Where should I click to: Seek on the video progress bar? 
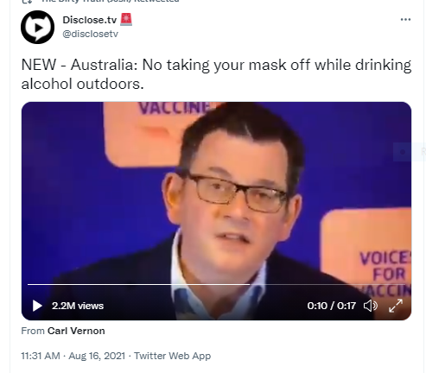216,284
